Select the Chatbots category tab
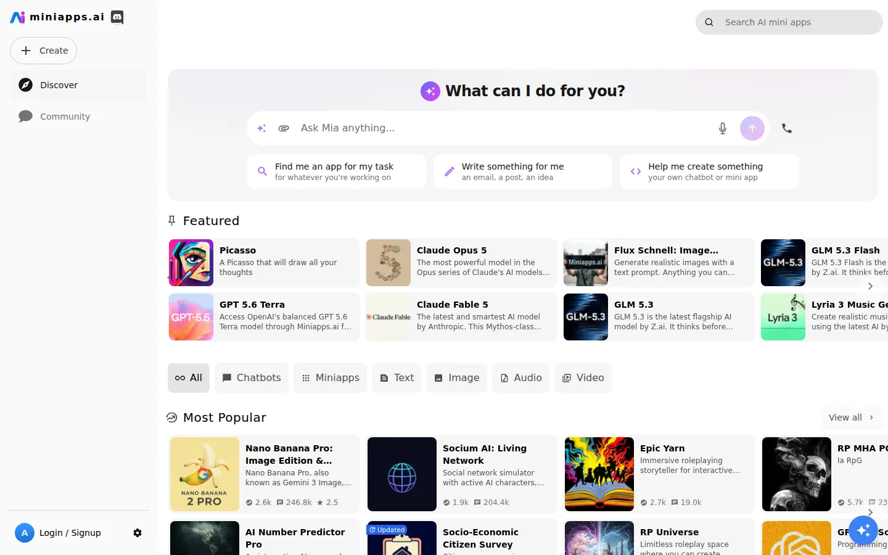This screenshot has width=888, height=555. coord(252,378)
